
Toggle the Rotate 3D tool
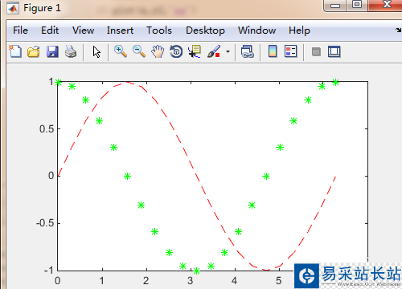point(176,51)
